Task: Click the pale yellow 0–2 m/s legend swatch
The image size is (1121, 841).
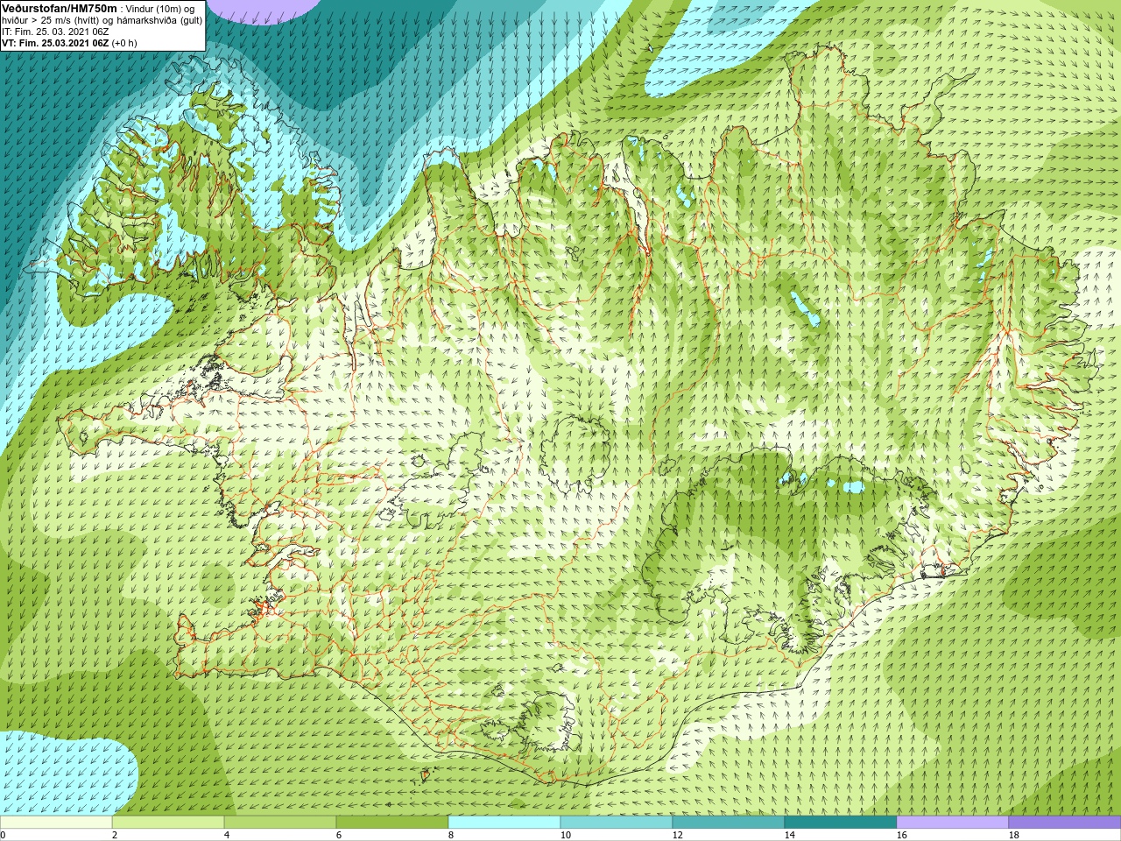Action: [56, 823]
